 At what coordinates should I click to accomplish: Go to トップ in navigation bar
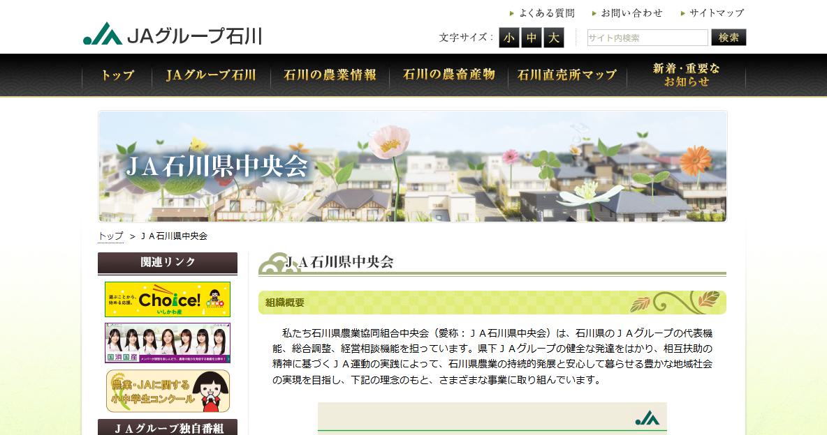tap(117, 75)
